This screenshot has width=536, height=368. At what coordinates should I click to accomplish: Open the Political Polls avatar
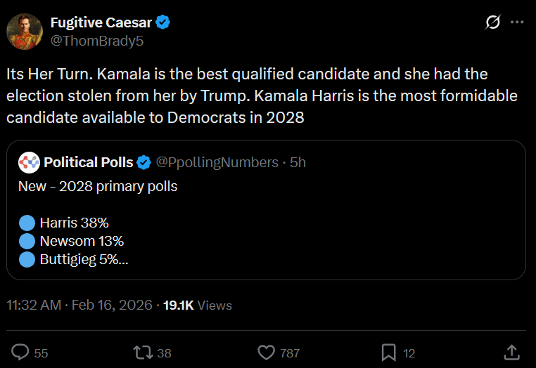click(29, 162)
